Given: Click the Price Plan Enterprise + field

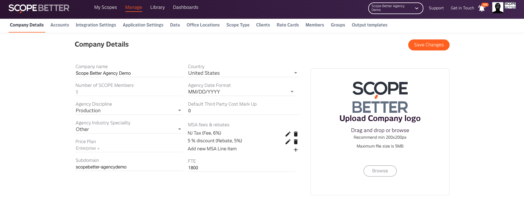Looking at the screenshot, I should 129,148.
